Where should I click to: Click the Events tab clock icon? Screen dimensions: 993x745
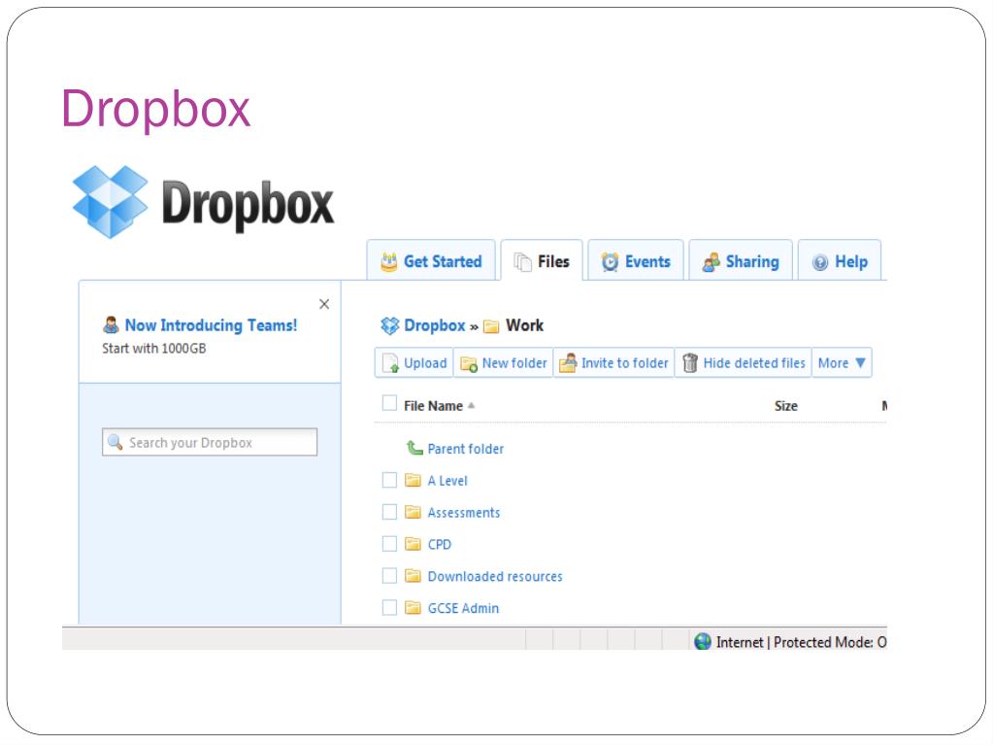point(610,261)
